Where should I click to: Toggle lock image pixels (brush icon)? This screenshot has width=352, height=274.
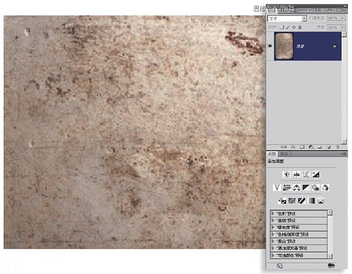(x=288, y=27)
